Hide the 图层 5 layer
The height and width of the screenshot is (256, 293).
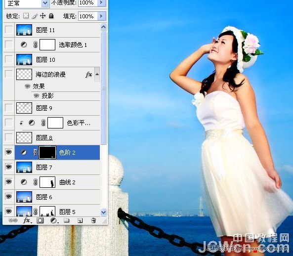pyautogui.click(x=8, y=212)
